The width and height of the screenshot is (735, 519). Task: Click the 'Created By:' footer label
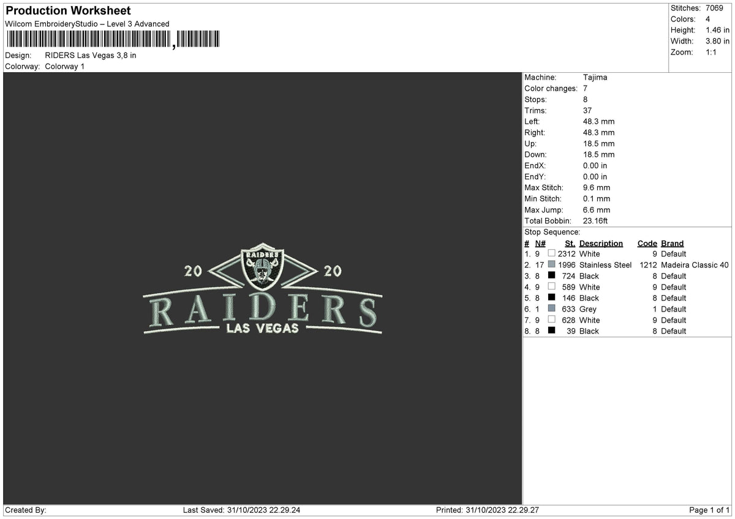click(26, 510)
